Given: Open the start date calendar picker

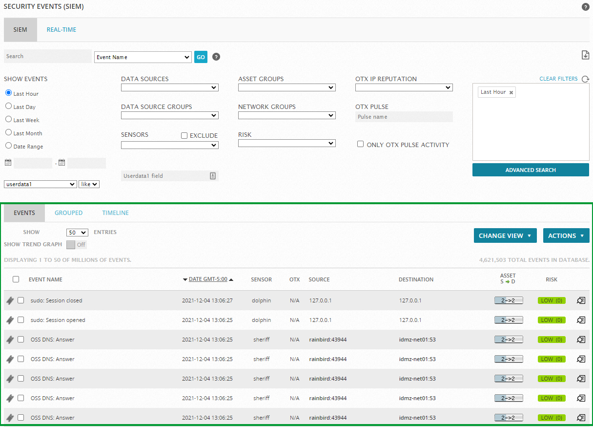Looking at the screenshot, I should 8,163.
